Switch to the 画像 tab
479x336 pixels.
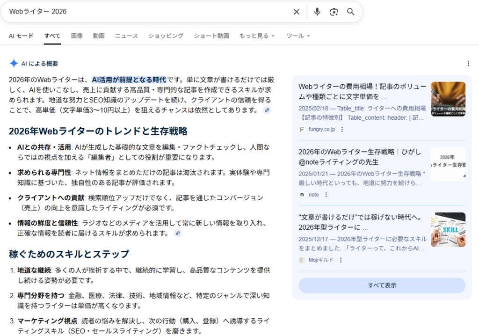pos(77,36)
